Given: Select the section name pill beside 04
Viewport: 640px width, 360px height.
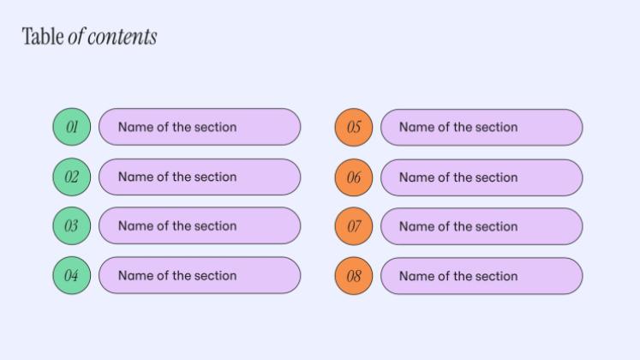Looking at the screenshot, I should coord(200,276).
